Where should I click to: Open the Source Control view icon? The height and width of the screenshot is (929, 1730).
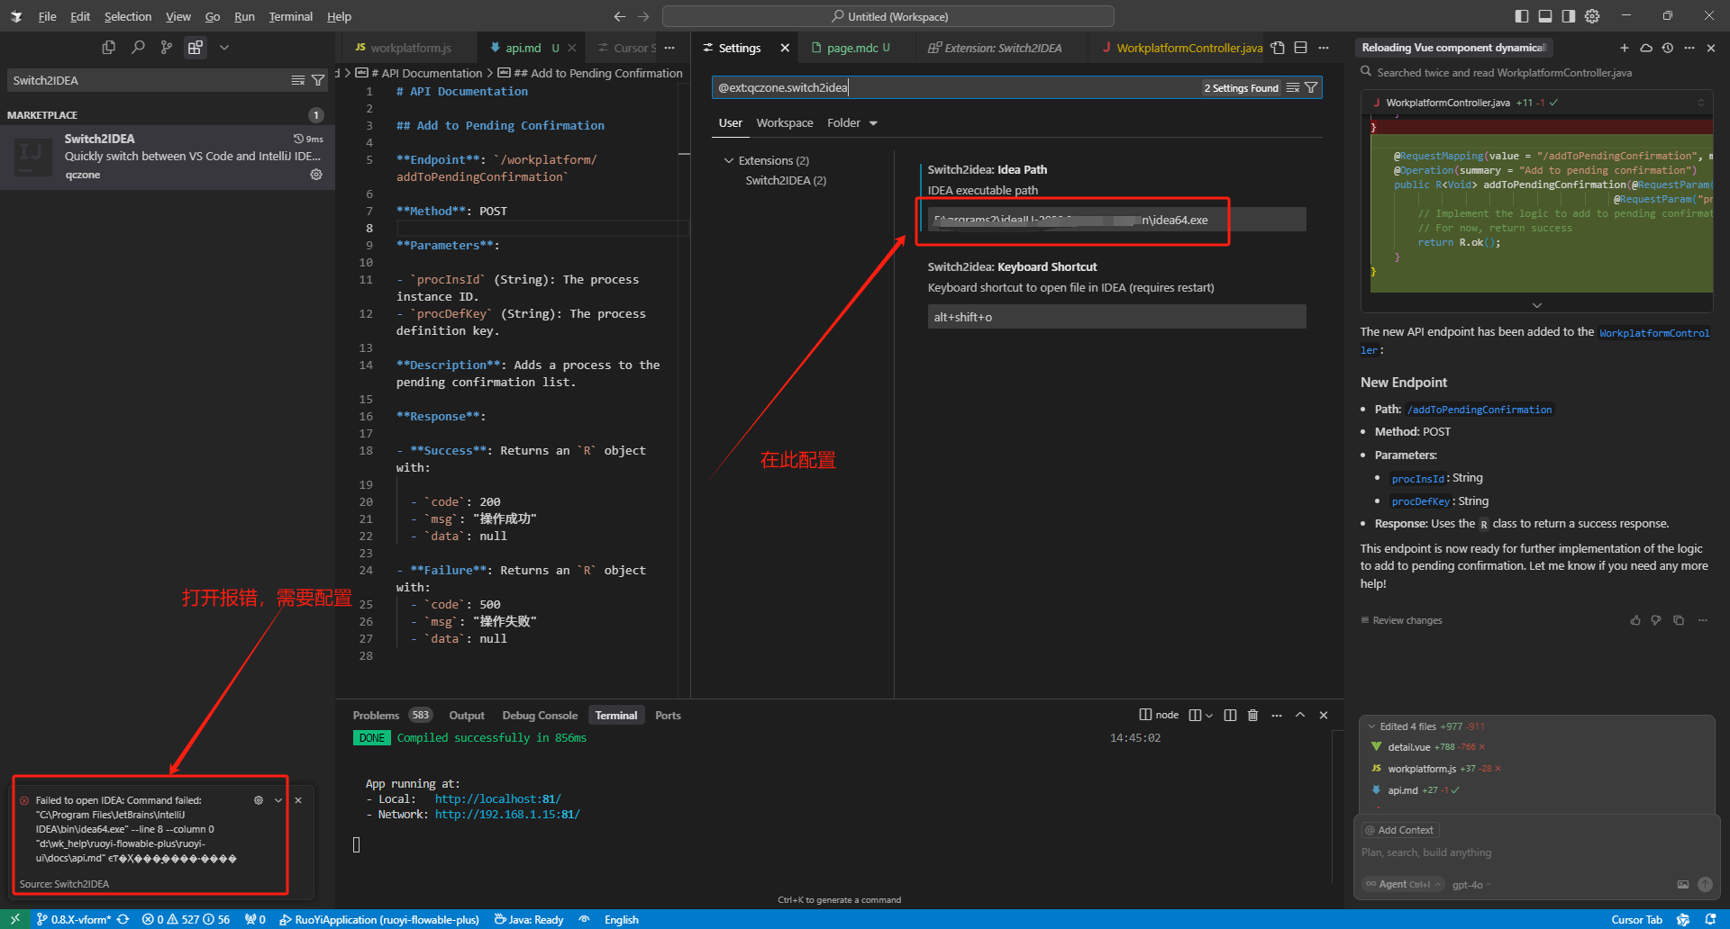click(166, 47)
